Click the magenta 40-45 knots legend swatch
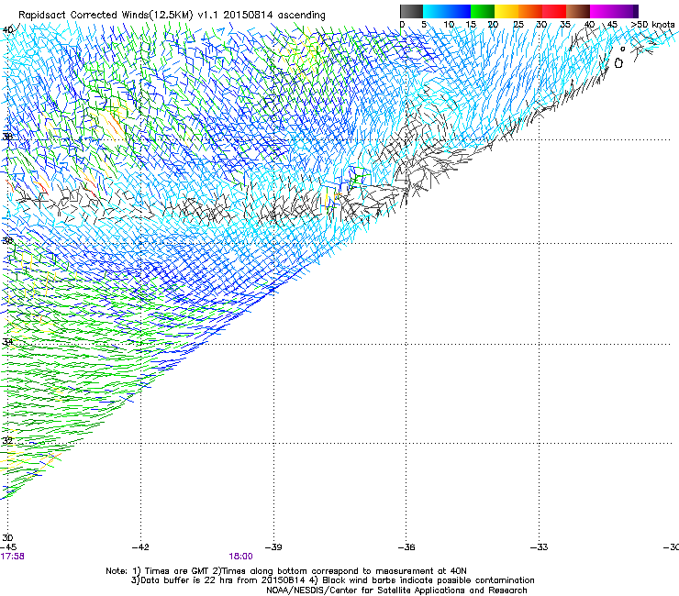The image size is (679, 596). point(602,11)
